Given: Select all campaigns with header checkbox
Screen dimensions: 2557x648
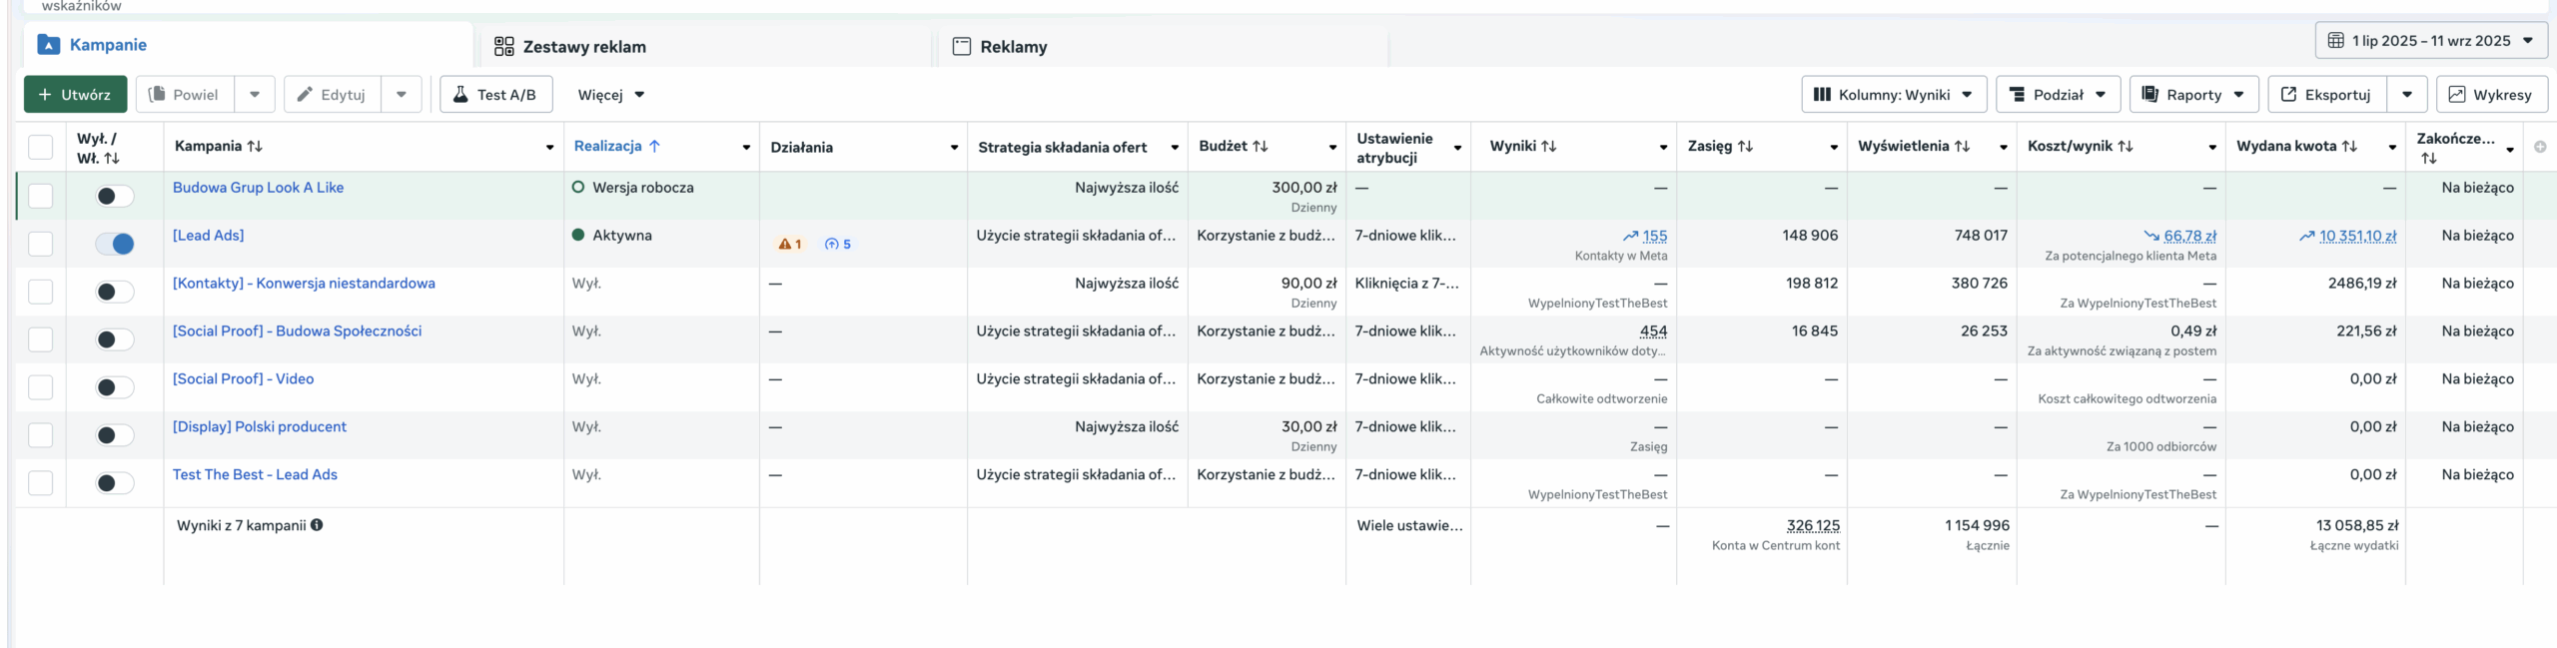Looking at the screenshot, I should pyautogui.click(x=40, y=147).
